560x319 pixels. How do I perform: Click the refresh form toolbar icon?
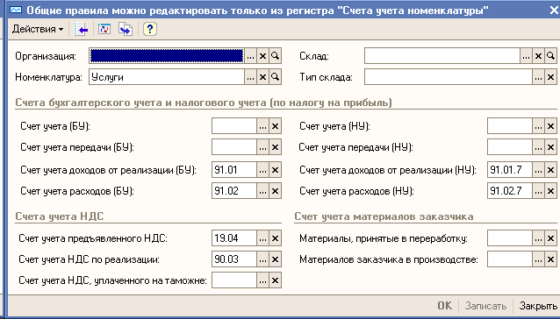(x=104, y=29)
